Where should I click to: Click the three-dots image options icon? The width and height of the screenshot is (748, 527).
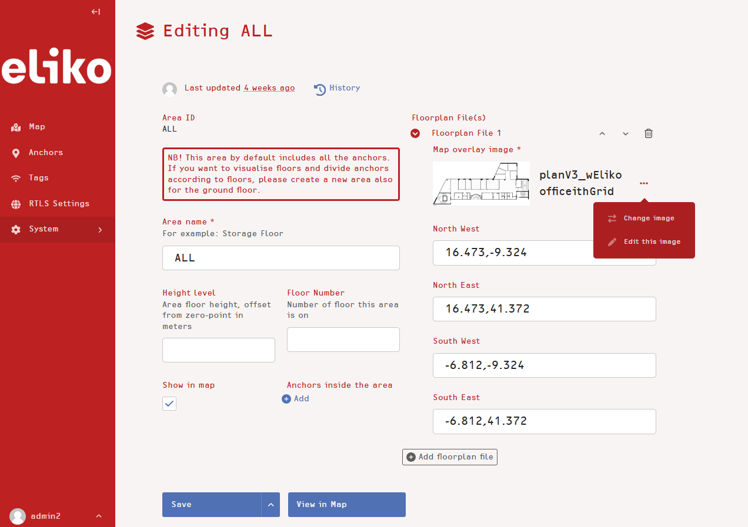(644, 183)
